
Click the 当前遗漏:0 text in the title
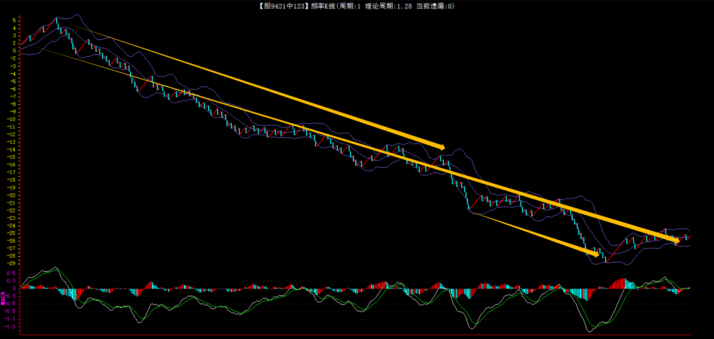pyautogui.click(x=435, y=6)
